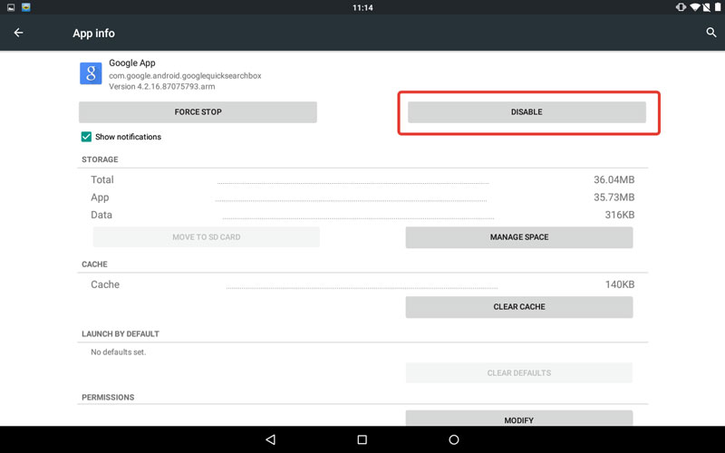Open the blue app notification icon in status bar
The image size is (725, 453).
[26, 7]
